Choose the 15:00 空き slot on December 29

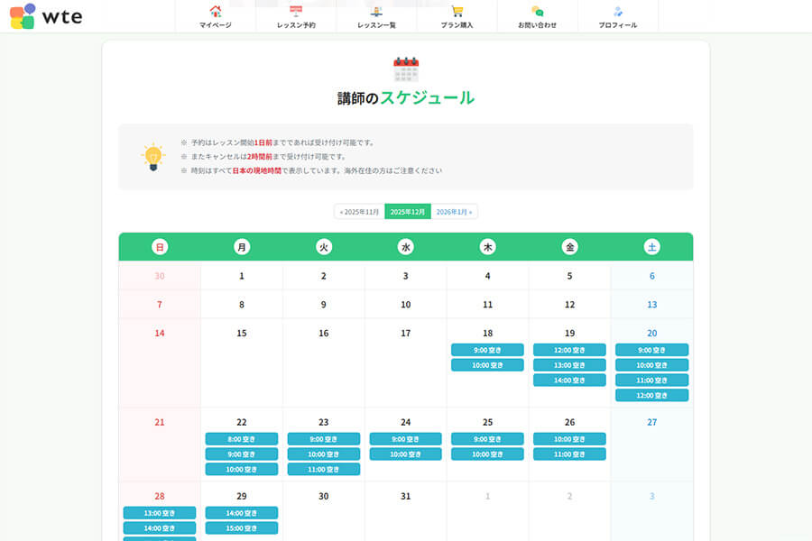point(242,528)
